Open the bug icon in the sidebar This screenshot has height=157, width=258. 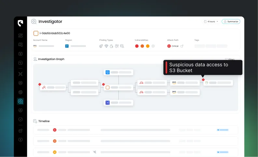20,83
